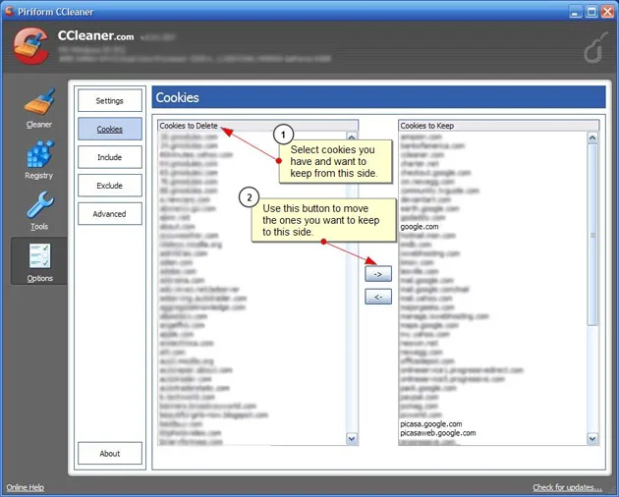Open the Online Help link
Screen dimensions: 619x497
(x=25, y=487)
